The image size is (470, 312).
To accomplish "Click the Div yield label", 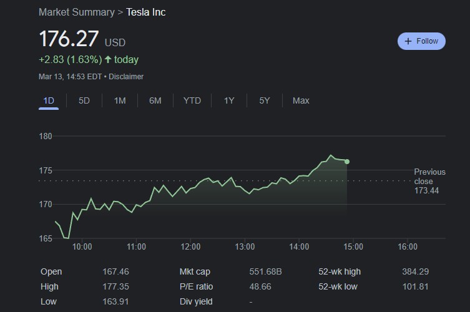I will [x=196, y=301].
